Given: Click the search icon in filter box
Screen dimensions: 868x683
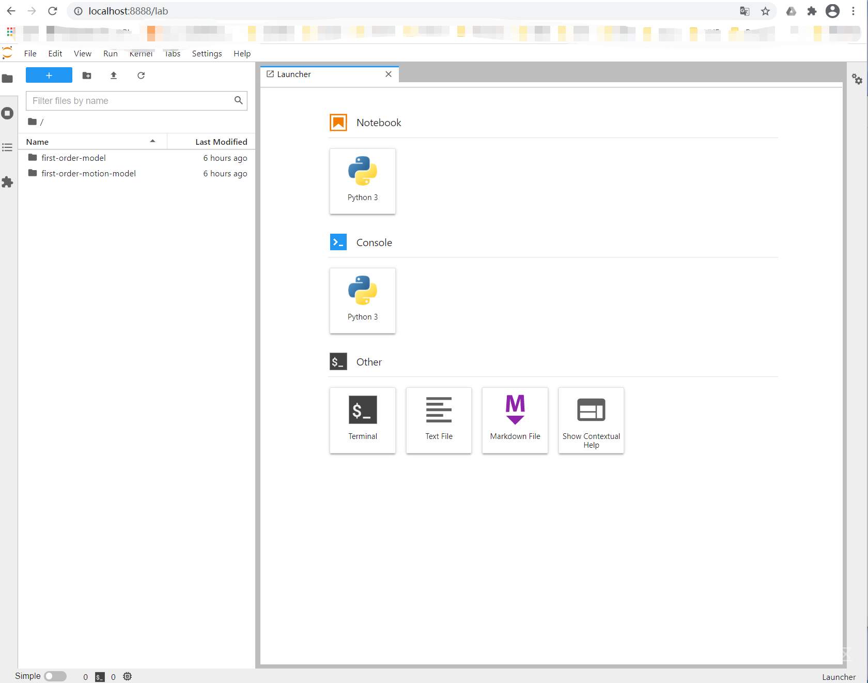Looking at the screenshot, I should [239, 100].
